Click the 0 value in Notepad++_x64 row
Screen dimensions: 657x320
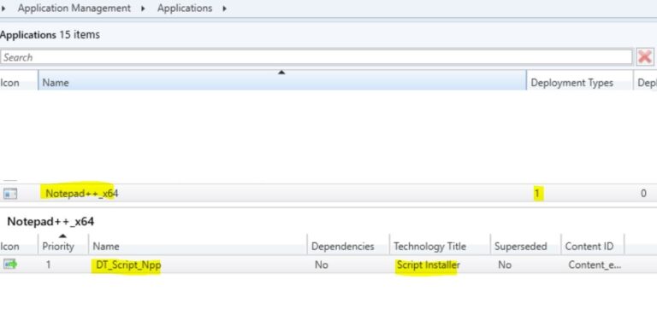coord(643,194)
